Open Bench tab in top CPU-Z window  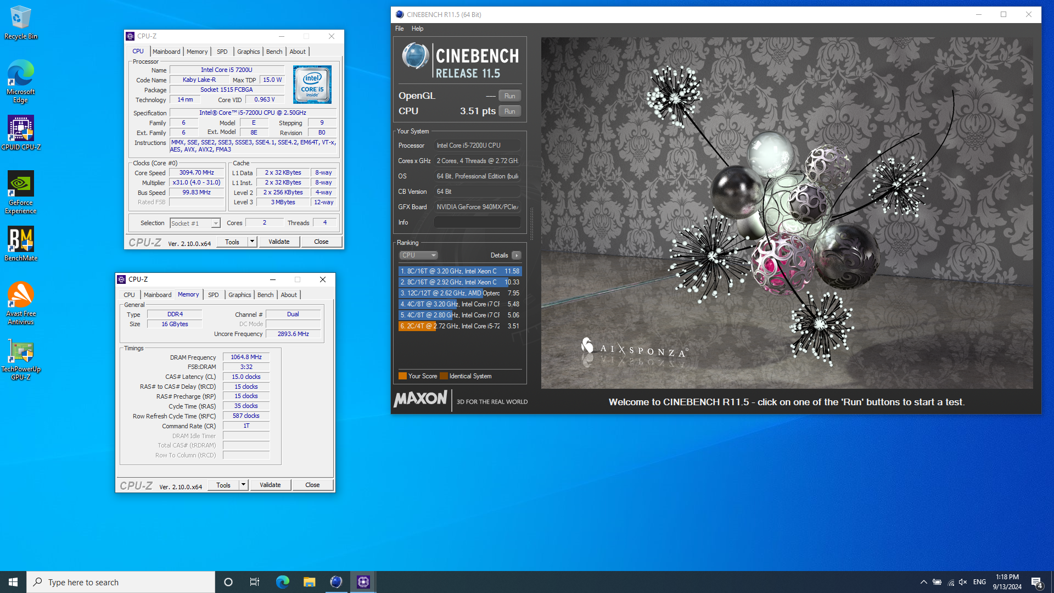pos(274,52)
